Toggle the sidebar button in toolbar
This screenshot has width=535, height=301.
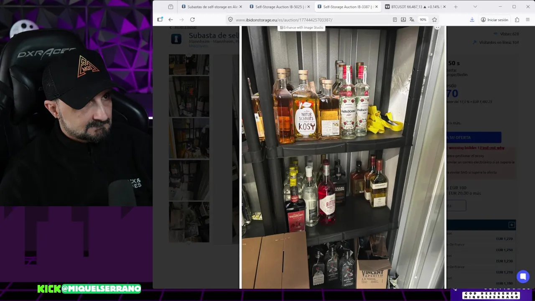coord(160,20)
